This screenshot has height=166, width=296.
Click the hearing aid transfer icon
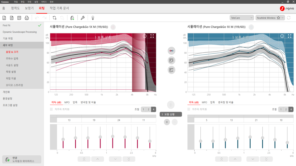[x=72, y=18]
